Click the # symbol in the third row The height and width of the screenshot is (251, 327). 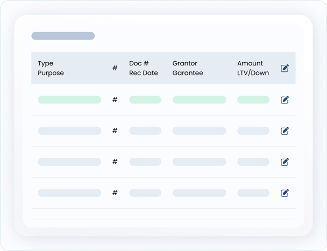(x=115, y=162)
